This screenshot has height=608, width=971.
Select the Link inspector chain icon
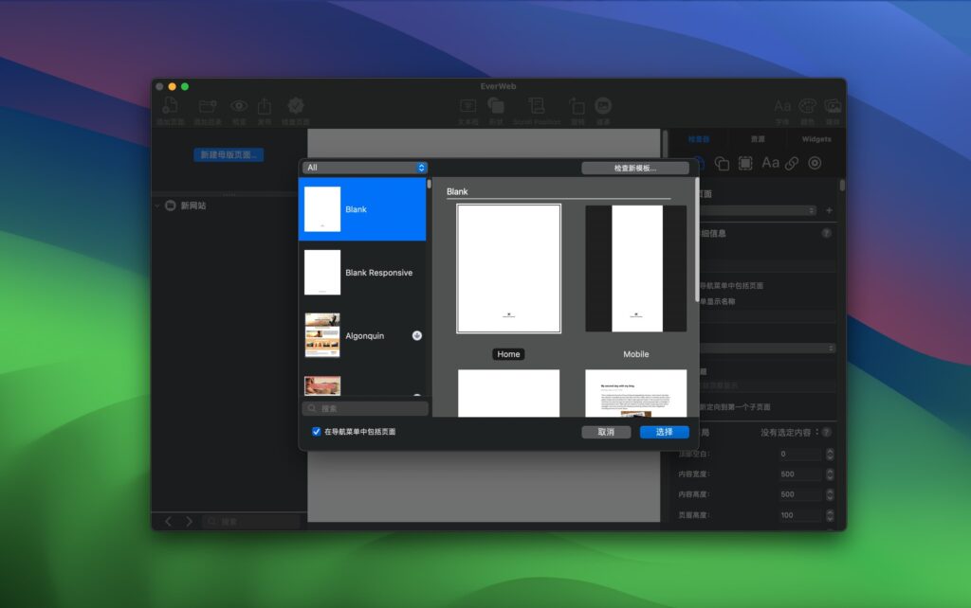[x=793, y=163]
